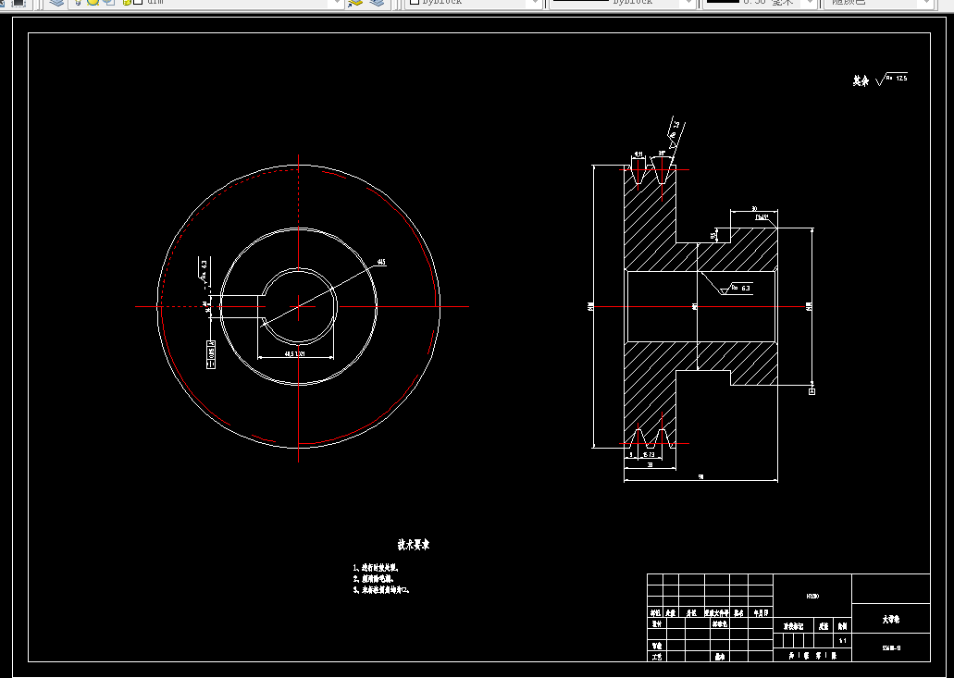Click the Layer Previous icon
This screenshot has width=954, height=678.
(x=377, y=3)
